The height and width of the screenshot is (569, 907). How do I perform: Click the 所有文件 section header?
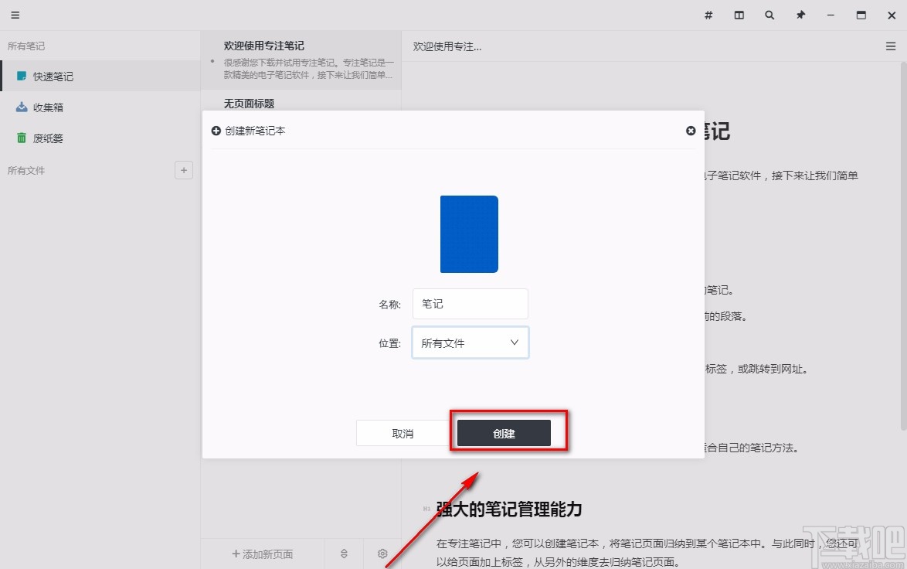point(26,170)
